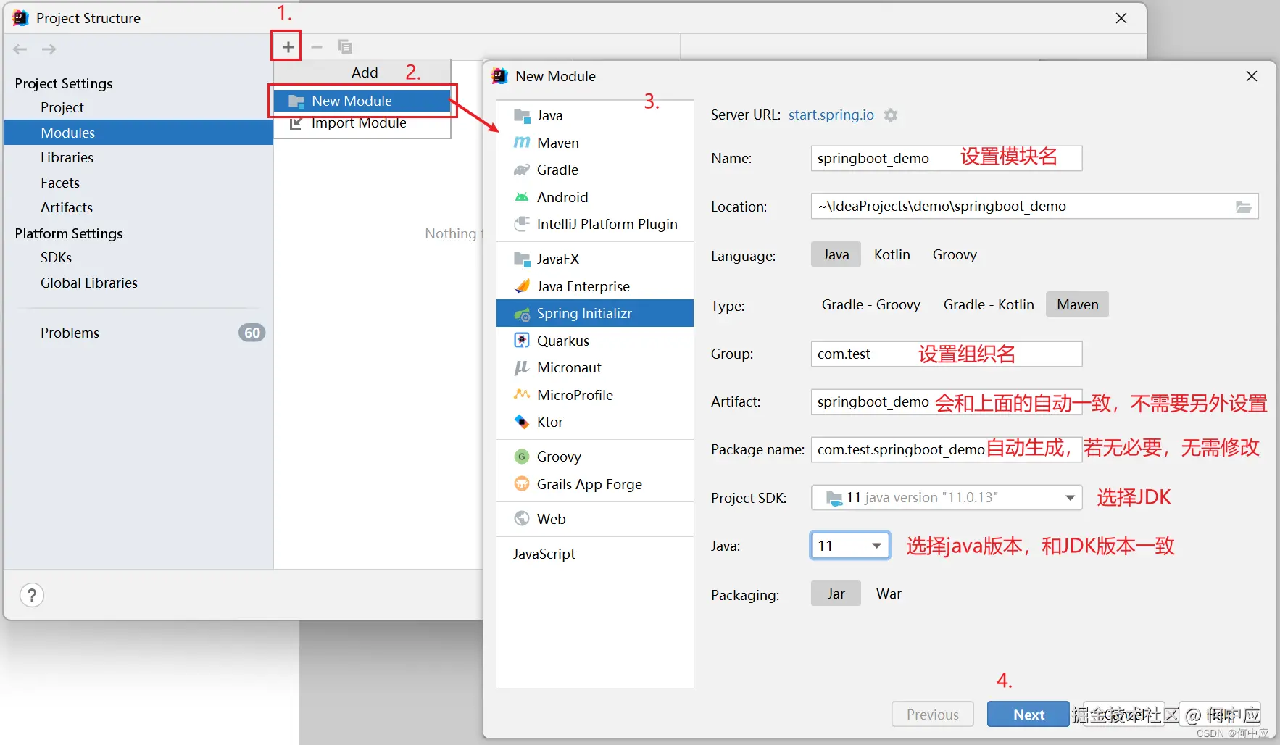Click the Previous button
Image resolution: width=1280 pixels, height=745 pixels.
(x=932, y=715)
